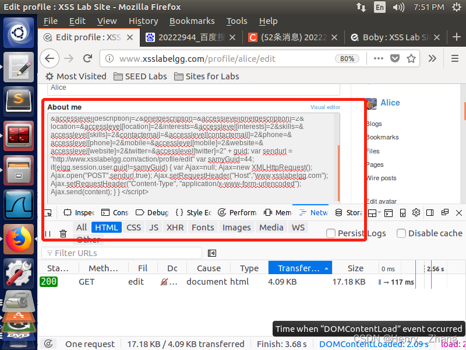Open Sites for Labs bookmarks folder
466x350 pixels.
[207, 76]
